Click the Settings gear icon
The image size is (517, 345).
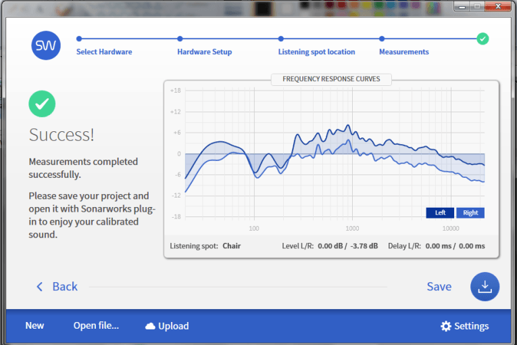pos(445,326)
